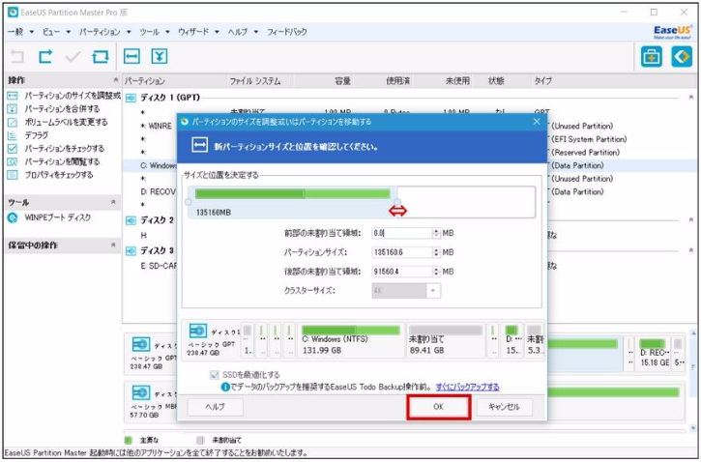Select the D: RECOV partition row

tap(159, 191)
